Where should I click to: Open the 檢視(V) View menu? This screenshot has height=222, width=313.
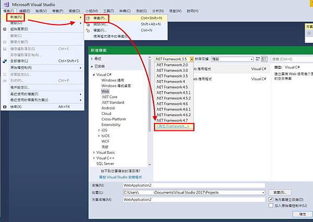[41, 11]
